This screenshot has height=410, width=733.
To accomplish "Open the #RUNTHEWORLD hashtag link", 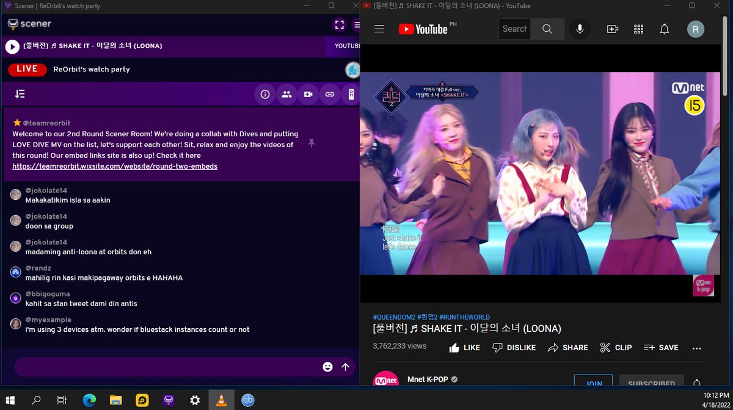I will (464, 317).
